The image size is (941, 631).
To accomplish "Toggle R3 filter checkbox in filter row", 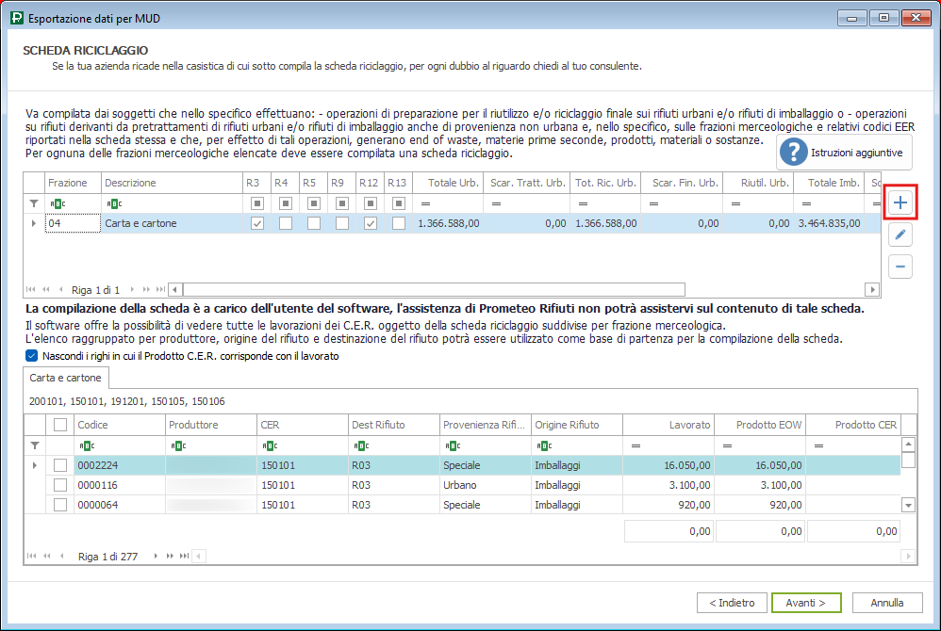I will click(256, 203).
